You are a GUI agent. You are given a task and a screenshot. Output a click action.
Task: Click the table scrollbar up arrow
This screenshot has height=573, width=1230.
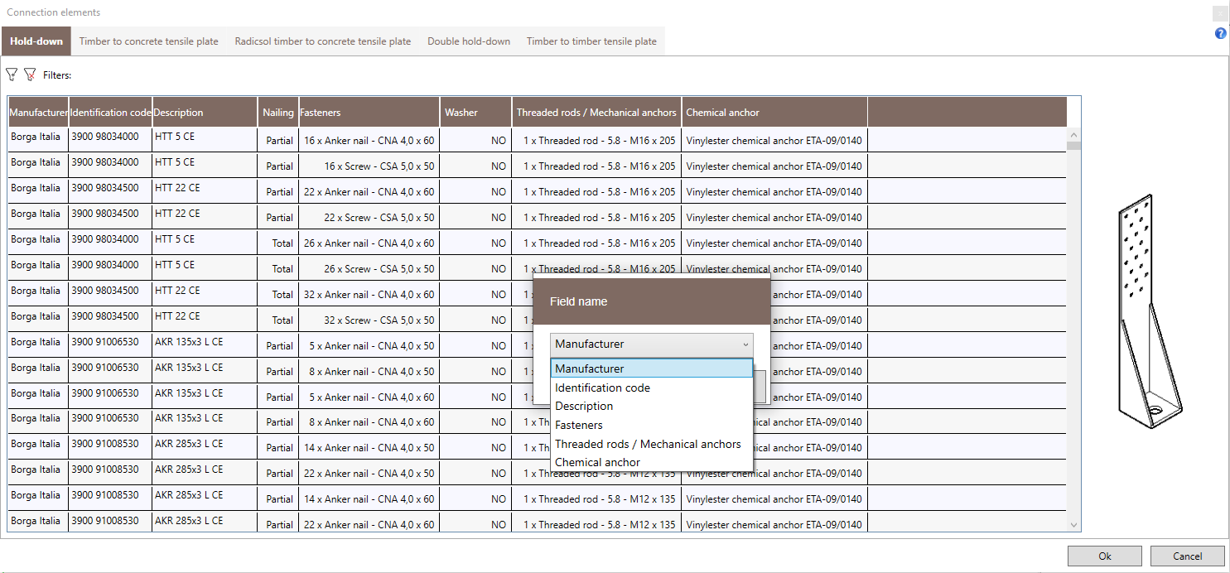tap(1074, 134)
